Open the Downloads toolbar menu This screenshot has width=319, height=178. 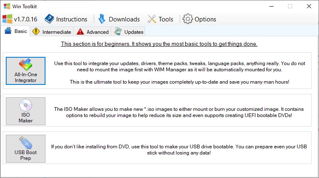(x=119, y=19)
